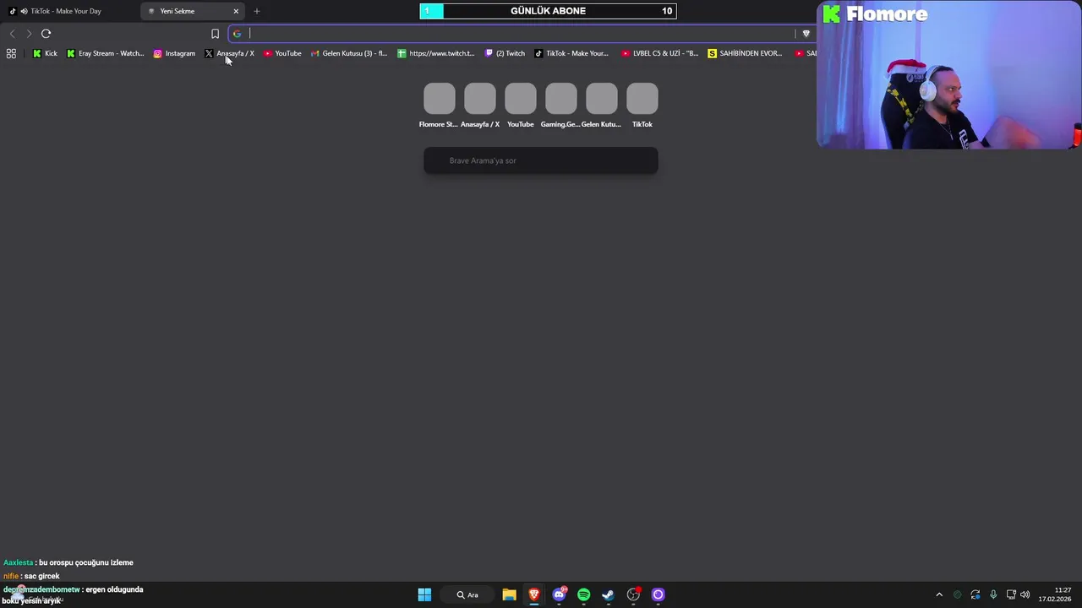
Task: Click the Brave Arama'ya sor search box
Action: 541,160
